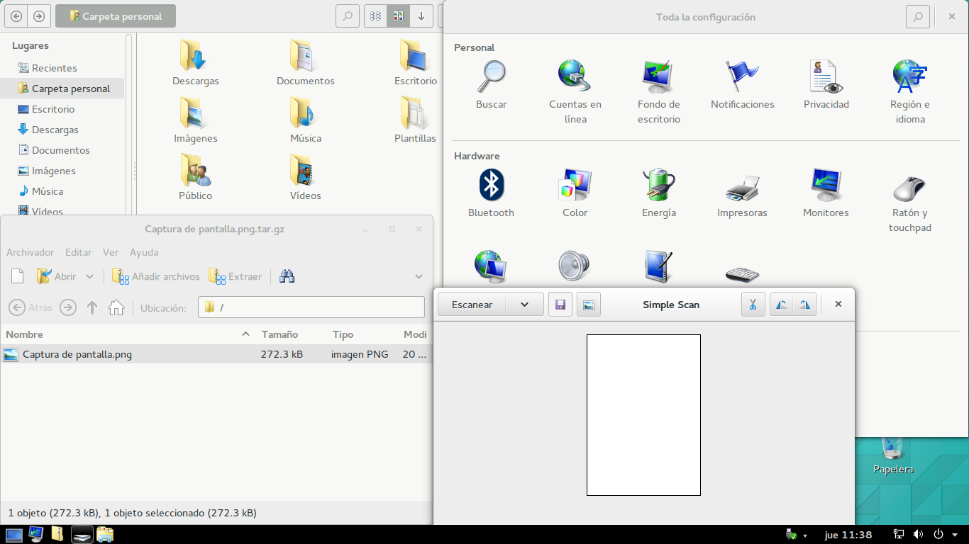
Task: Open file manager view options down arrow
Action: tap(421, 16)
